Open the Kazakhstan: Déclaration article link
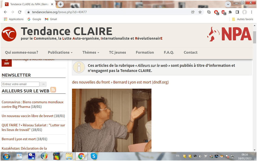This screenshot has width=257, height=161. 24,148
